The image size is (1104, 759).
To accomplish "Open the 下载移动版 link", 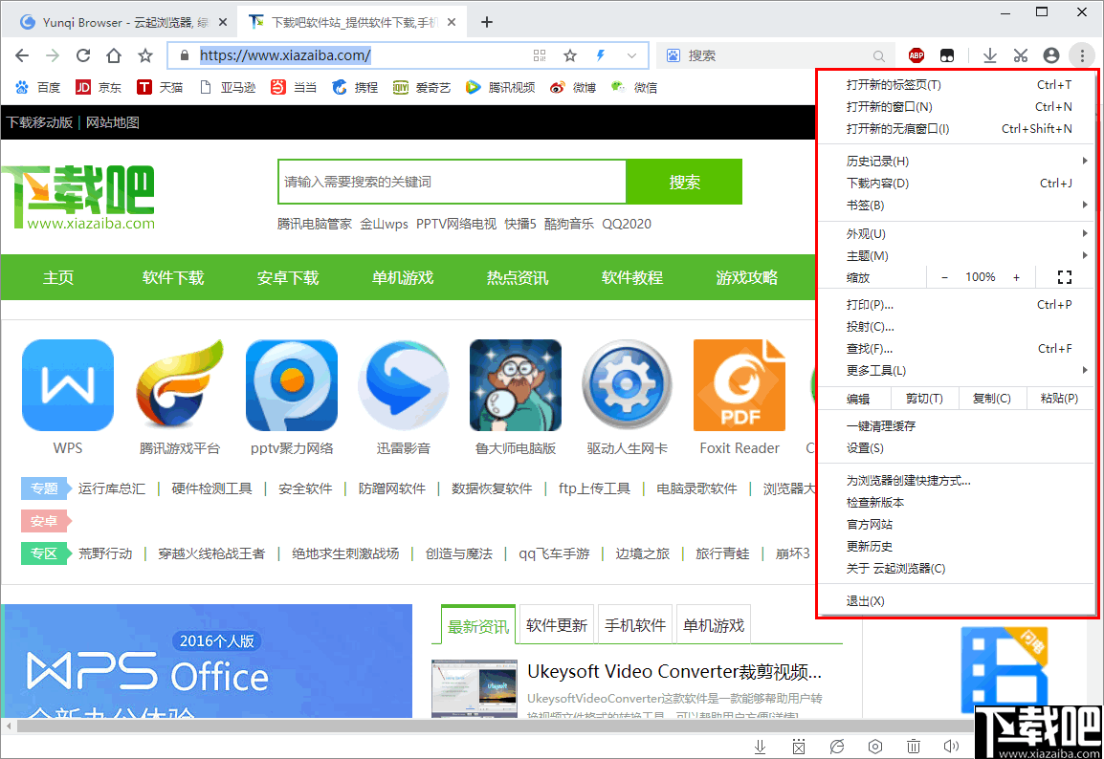I will (x=40, y=123).
